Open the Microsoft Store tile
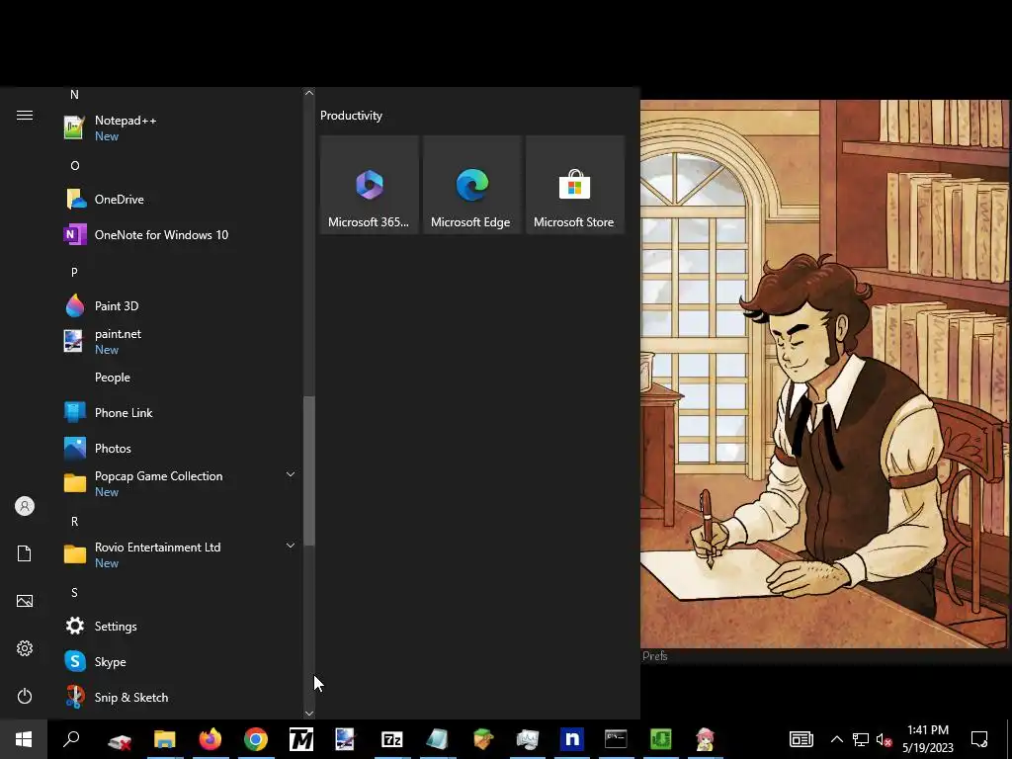Image resolution: width=1012 pixels, height=759 pixels. click(x=574, y=185)
